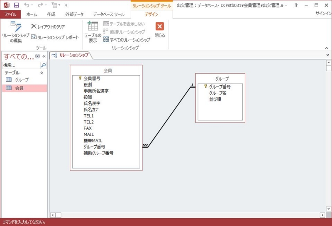
Task: Select 氏名カナ field
Action: (91, 110)
